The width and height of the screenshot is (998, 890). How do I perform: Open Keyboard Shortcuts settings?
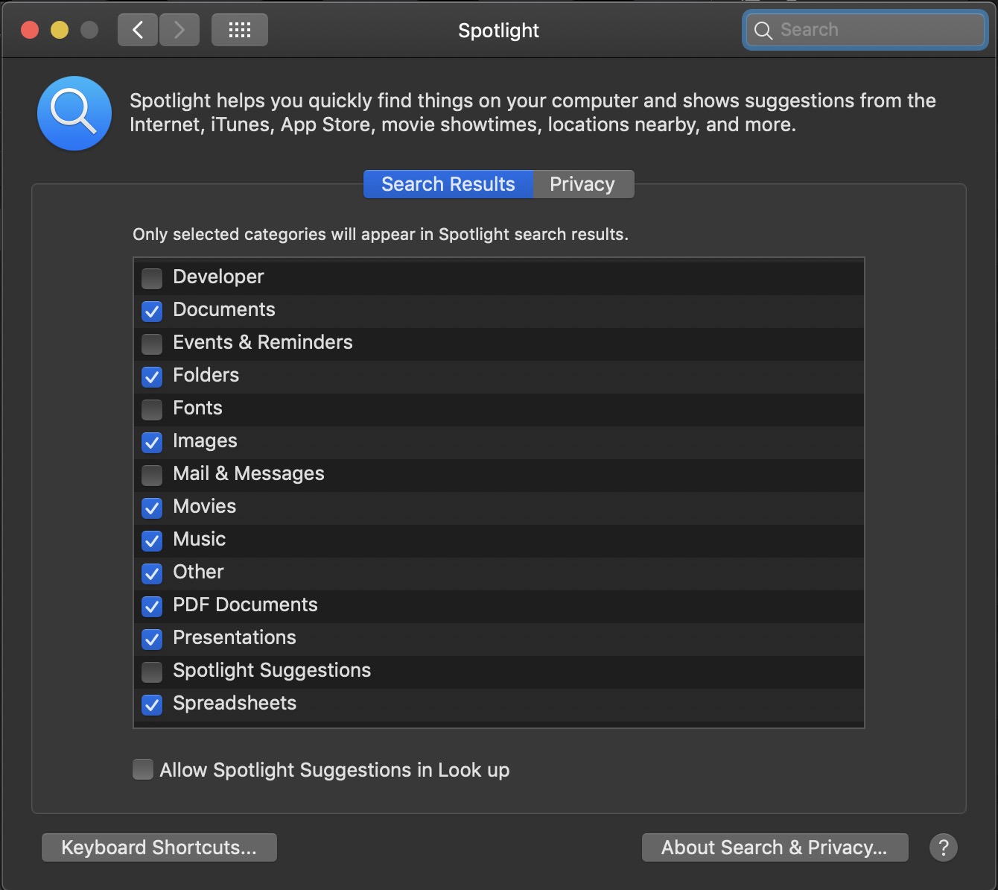159,848
